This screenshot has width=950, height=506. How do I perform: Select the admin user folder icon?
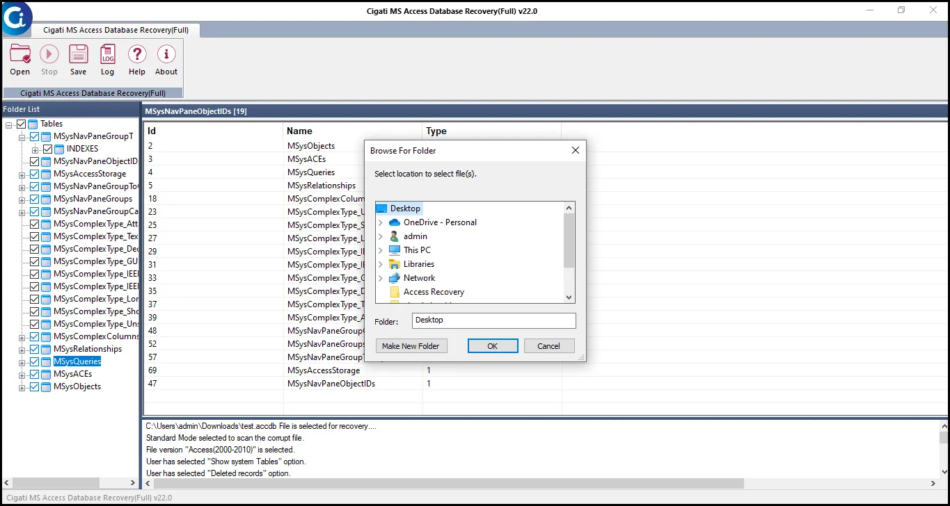coord(395,236)
